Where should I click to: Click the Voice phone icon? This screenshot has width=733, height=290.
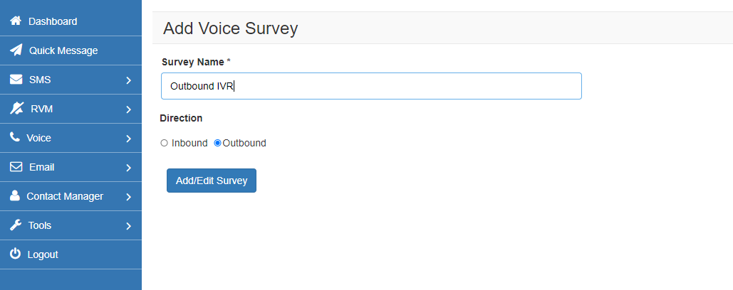(x=14, y=138)
